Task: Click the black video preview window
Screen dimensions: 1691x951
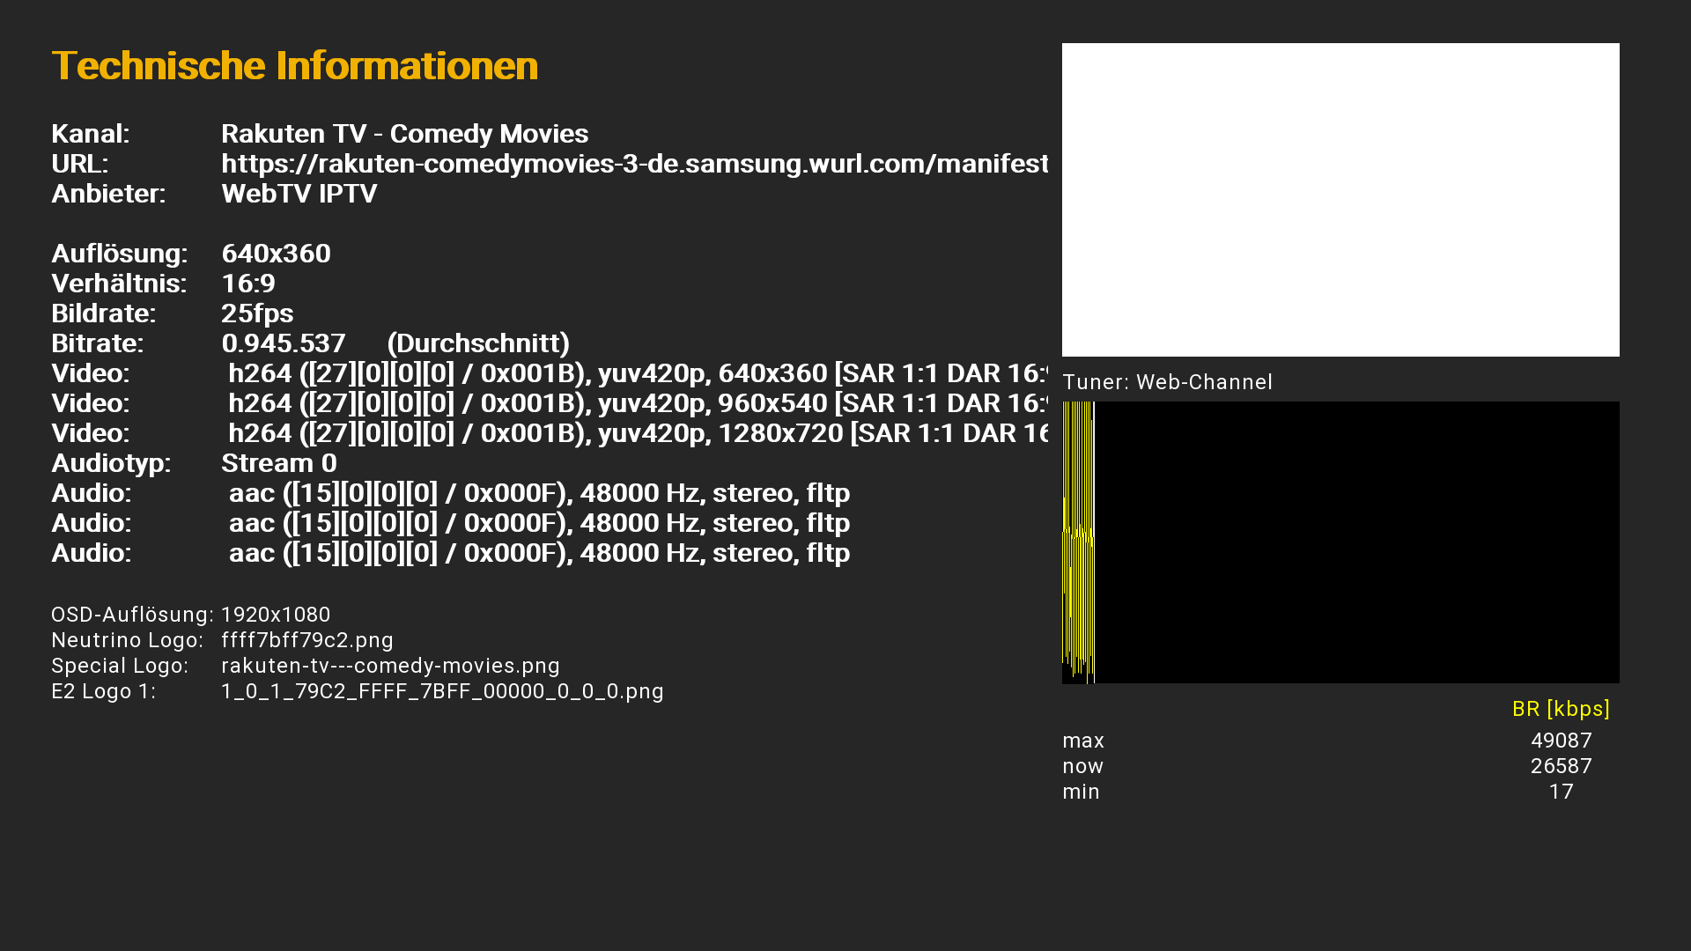Action: coord(1340,200)
